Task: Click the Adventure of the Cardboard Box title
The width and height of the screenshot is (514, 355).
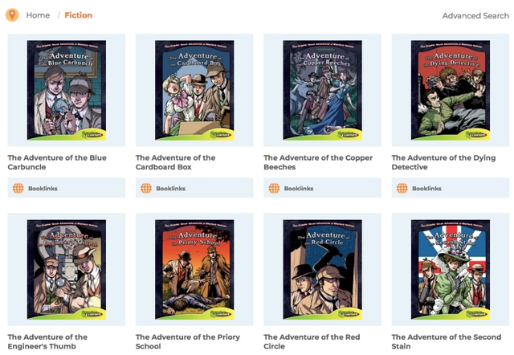Action: point(175,162)
